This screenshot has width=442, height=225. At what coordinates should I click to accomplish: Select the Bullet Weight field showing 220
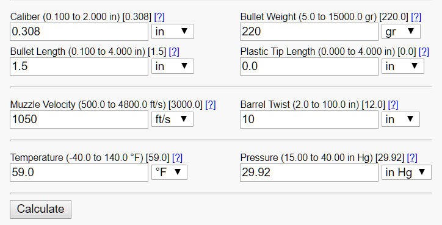click(309, 32)
